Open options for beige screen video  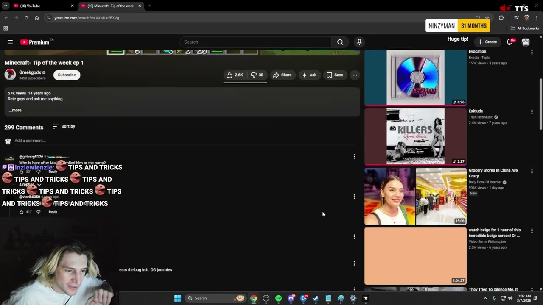[x=532, y=231]
